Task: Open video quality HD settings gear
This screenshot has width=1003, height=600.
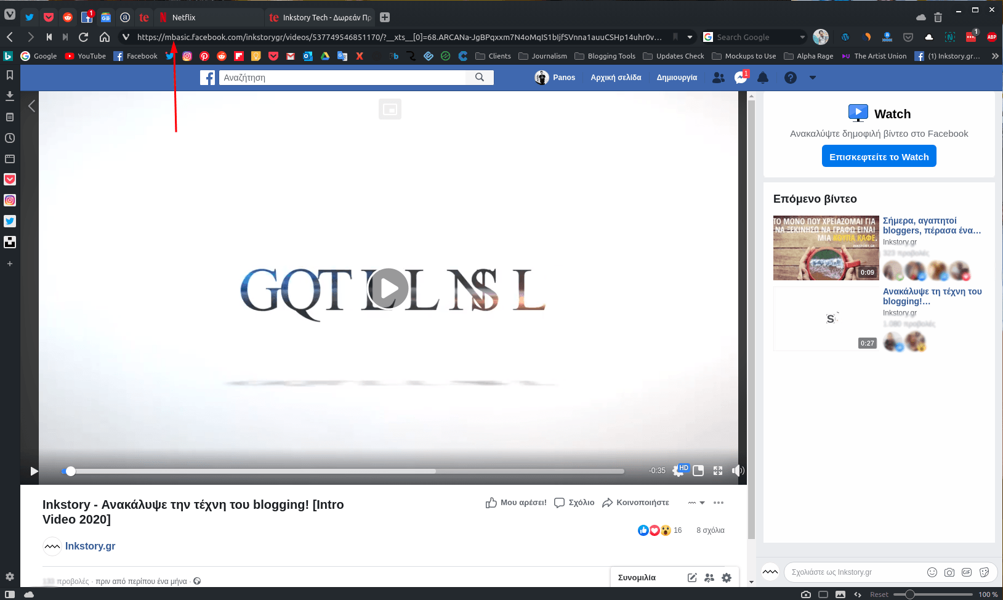Action: 678,471
